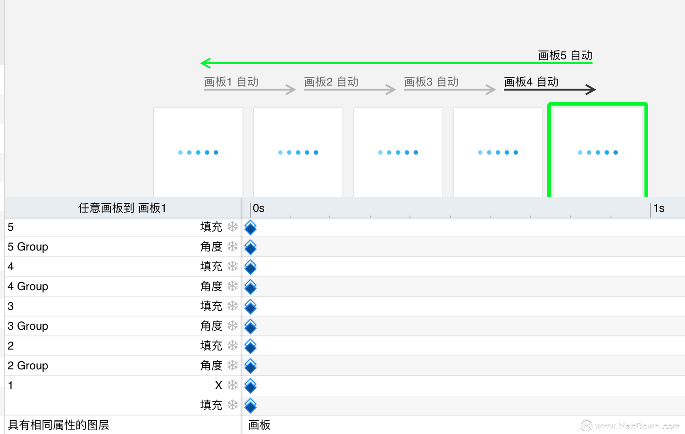Select the keyframe diamond on 4 Group 角度 row
Screen dimensions: 685x434
[x=251, y=287]
